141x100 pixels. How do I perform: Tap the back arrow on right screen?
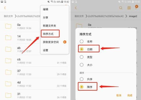[x=76, y=8]
